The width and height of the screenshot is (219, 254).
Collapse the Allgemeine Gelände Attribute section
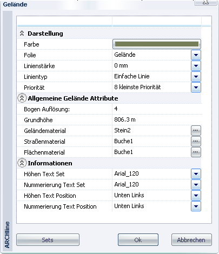pos(22,98)
